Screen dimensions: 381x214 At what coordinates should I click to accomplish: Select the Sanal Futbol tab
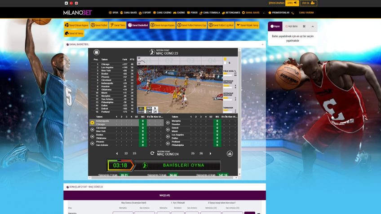99,25
